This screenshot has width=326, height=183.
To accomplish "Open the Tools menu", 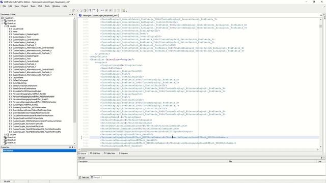I will (x=47, y=6).
